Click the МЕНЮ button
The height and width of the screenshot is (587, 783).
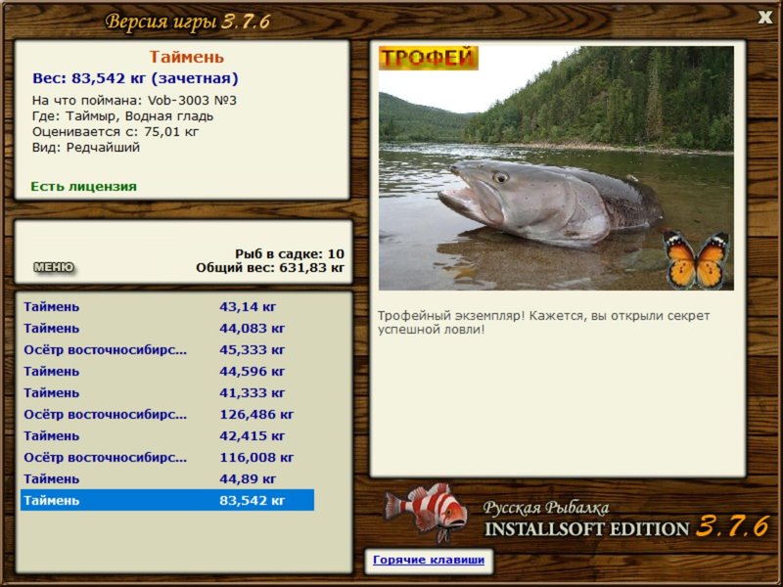[54, 267]
